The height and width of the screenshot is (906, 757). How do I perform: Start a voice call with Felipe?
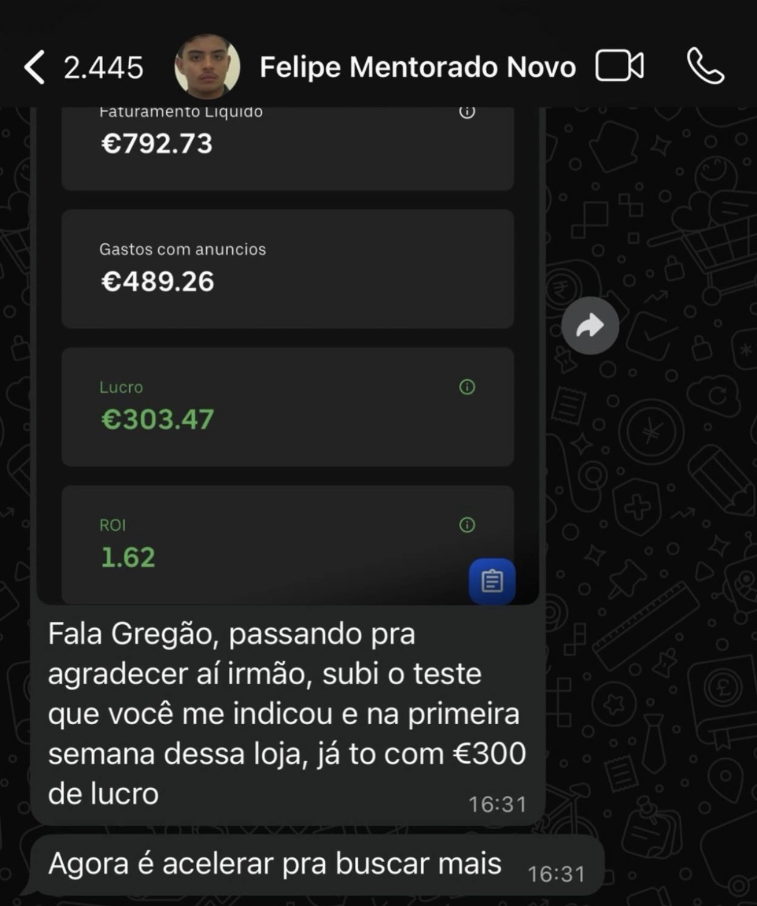(705, 65)
